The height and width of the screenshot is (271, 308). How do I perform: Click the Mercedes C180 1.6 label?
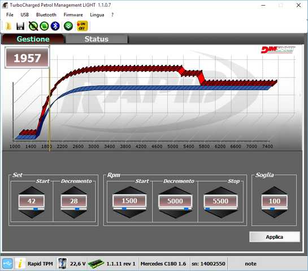coord(163,264)
